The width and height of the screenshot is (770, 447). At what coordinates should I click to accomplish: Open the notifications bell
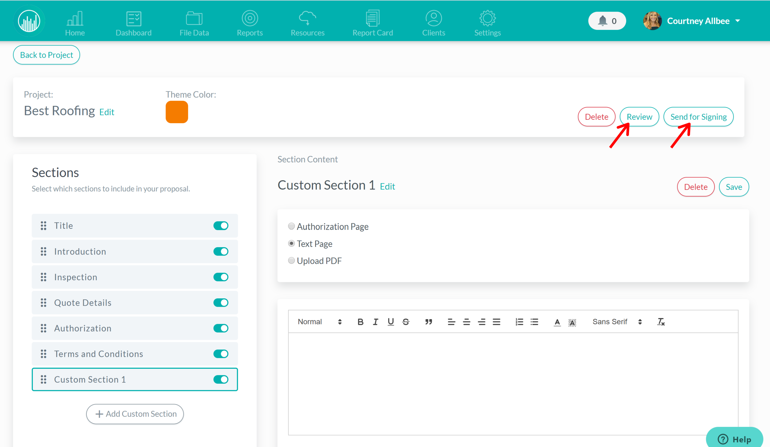pos(607,21)
